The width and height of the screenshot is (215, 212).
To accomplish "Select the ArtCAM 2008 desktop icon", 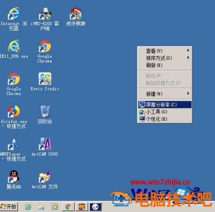I will coord(45,144).
